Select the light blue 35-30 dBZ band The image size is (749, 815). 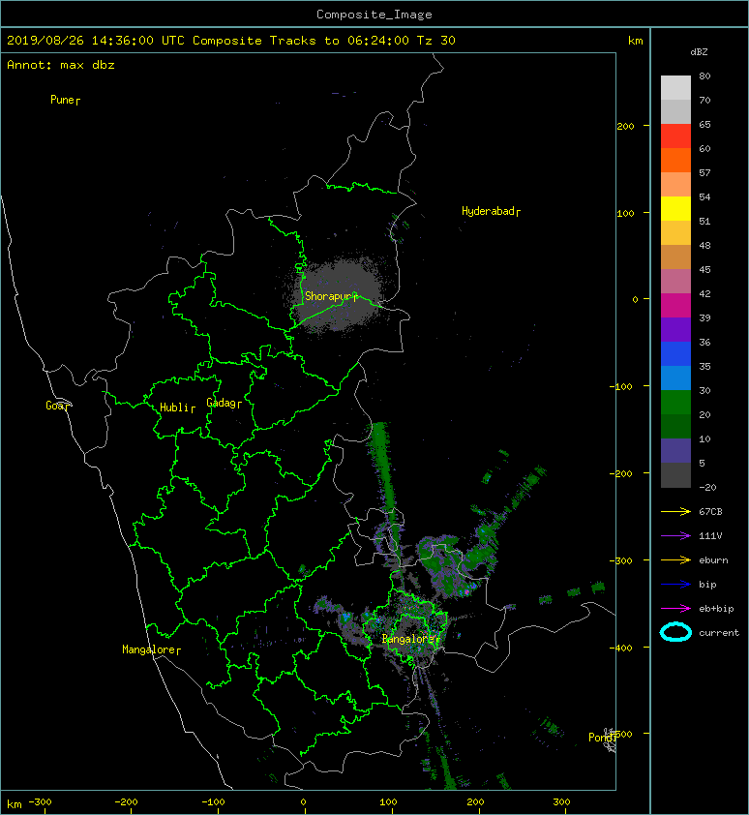(675, 378)
